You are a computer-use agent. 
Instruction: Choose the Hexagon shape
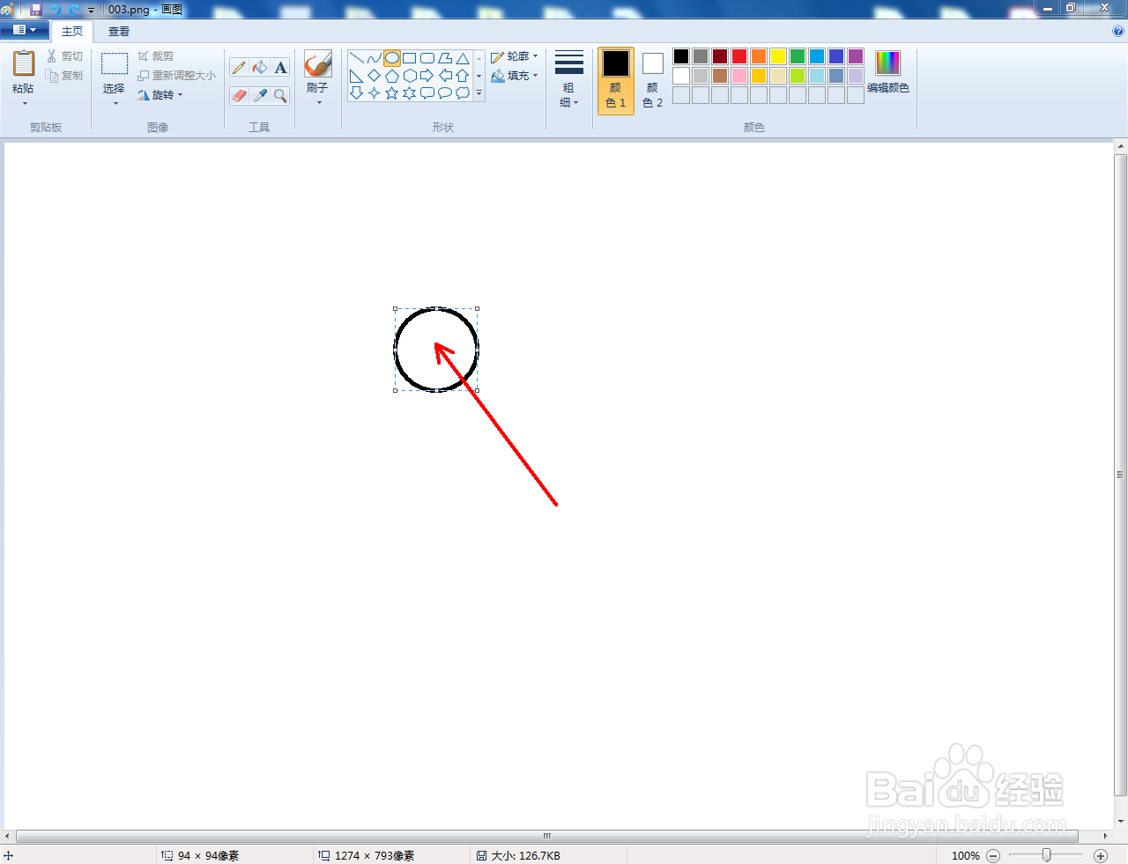410,76
